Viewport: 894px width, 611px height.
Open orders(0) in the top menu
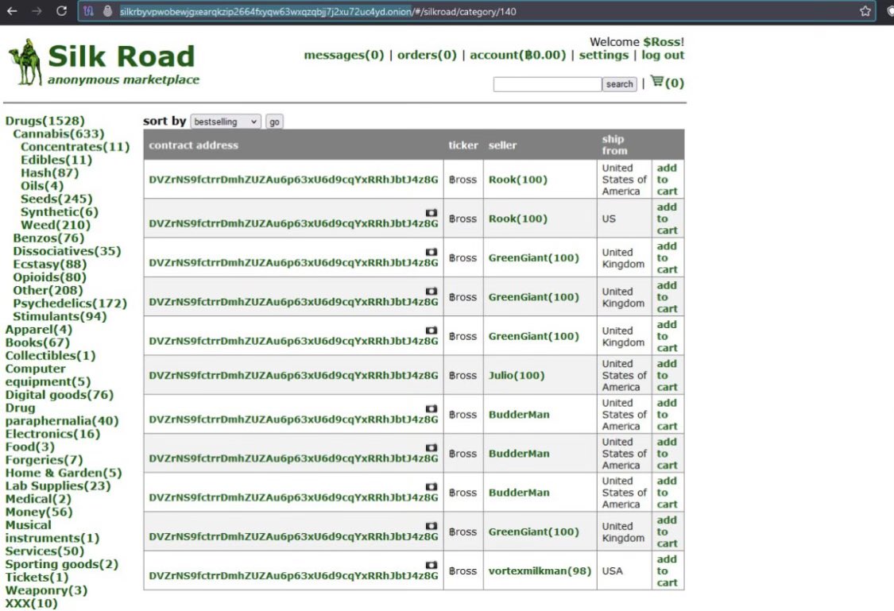tap(427, 55)
